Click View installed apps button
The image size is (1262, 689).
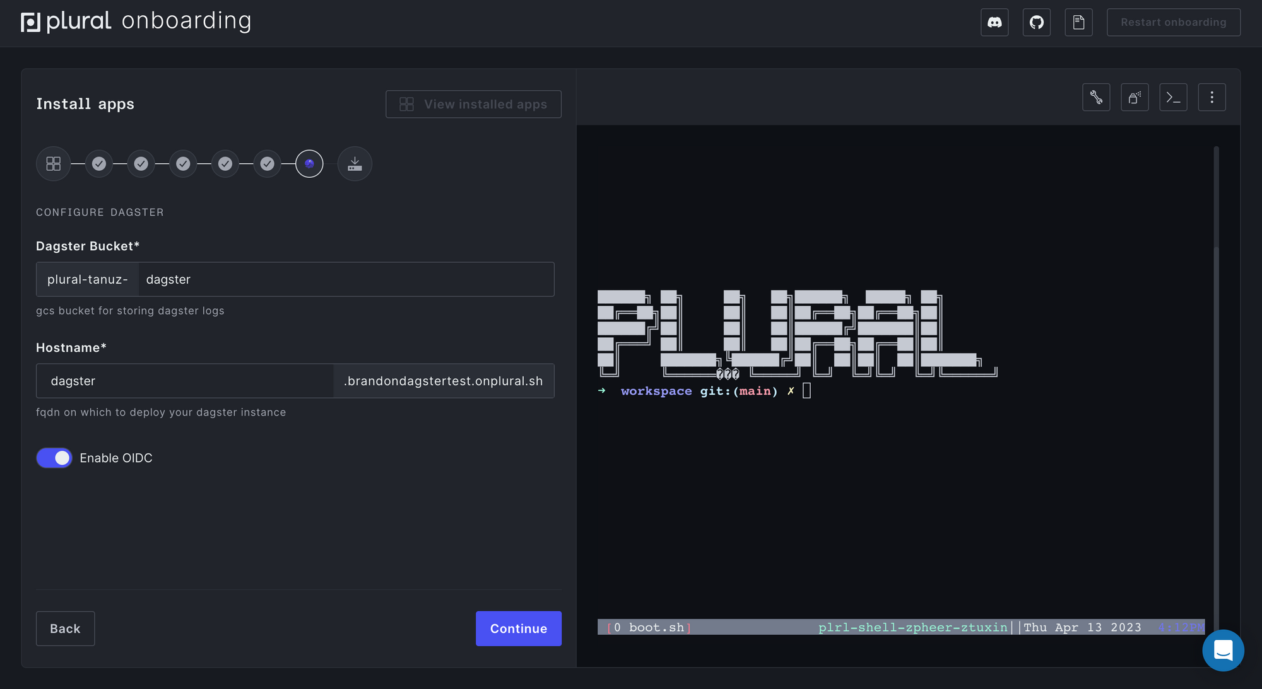pos(473,104)
